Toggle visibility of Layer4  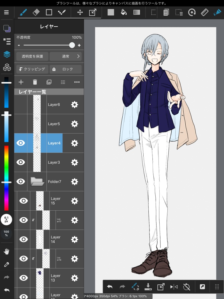pos(20,143)
